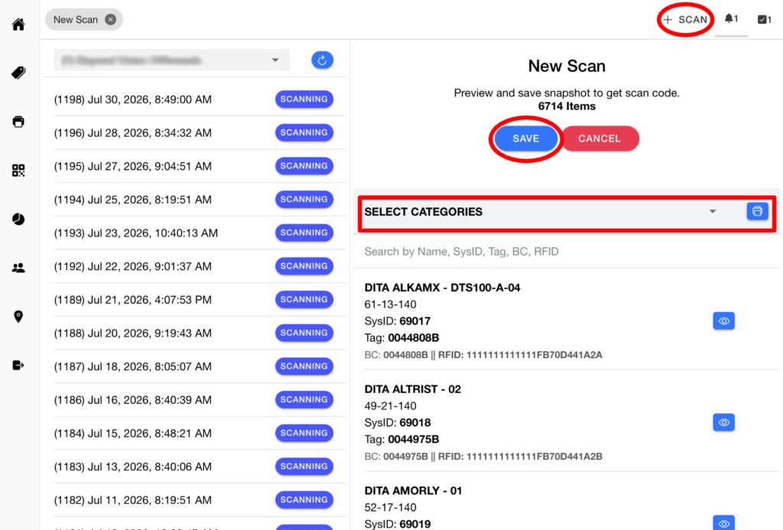Click the Logout icon in sidebar
Screen dimensions: 783x530
point(18,365)
